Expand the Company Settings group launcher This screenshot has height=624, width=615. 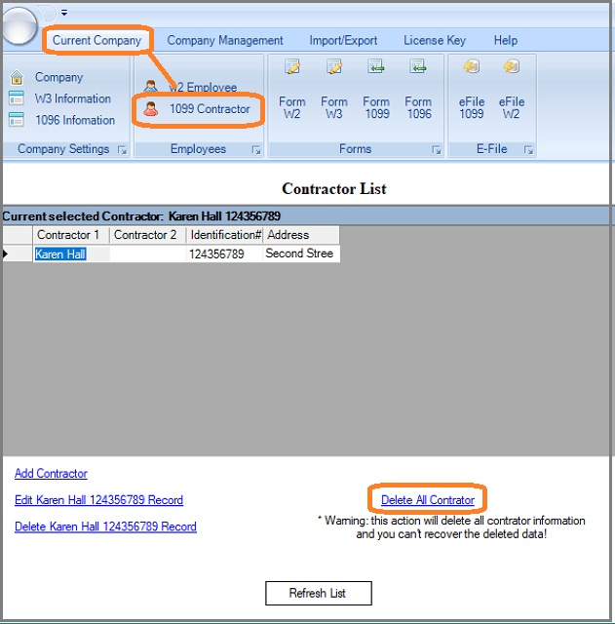click(x=122, y=150)
